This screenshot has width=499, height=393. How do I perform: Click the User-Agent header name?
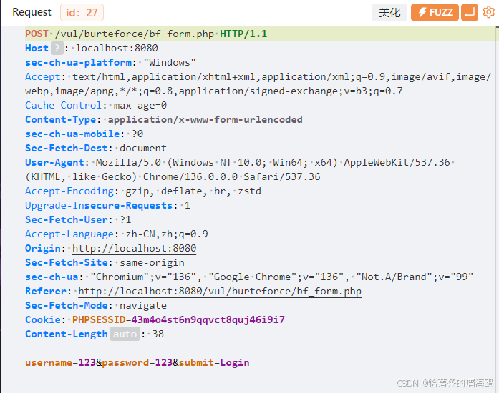click(x=54, y=162)
